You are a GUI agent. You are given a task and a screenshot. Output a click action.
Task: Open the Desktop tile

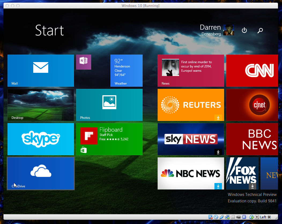click(x=41, y=105)
